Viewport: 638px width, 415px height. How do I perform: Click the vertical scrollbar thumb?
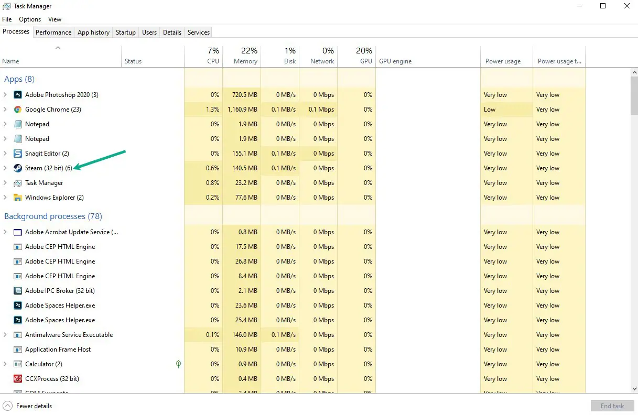point(634,94)
